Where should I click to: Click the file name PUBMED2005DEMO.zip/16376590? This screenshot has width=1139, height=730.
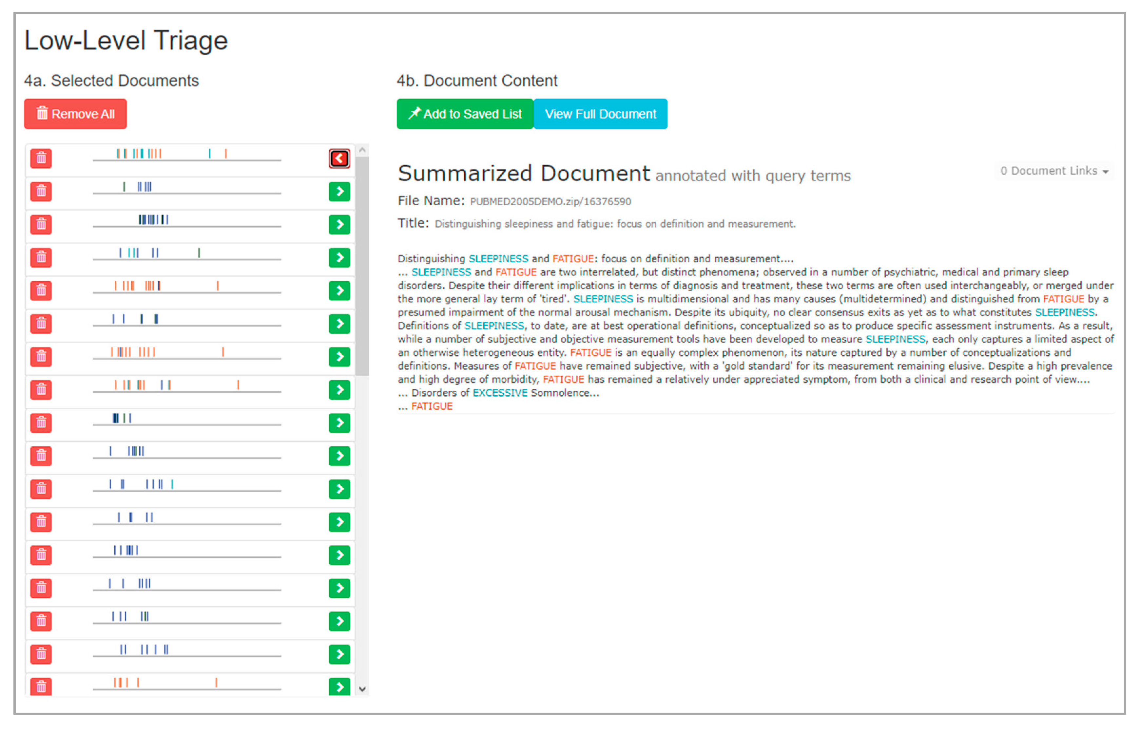550,201
